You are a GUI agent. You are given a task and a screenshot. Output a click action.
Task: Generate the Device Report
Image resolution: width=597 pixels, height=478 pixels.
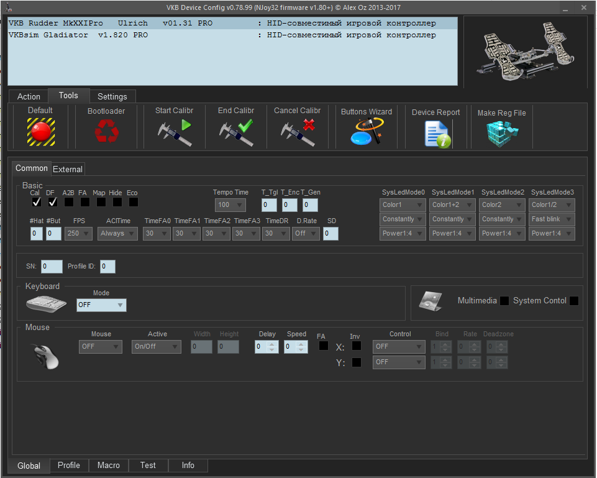(438, 134)
